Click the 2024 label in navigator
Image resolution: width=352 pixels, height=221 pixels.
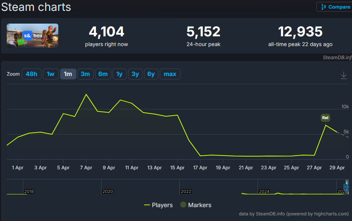(x=264, y=191)
